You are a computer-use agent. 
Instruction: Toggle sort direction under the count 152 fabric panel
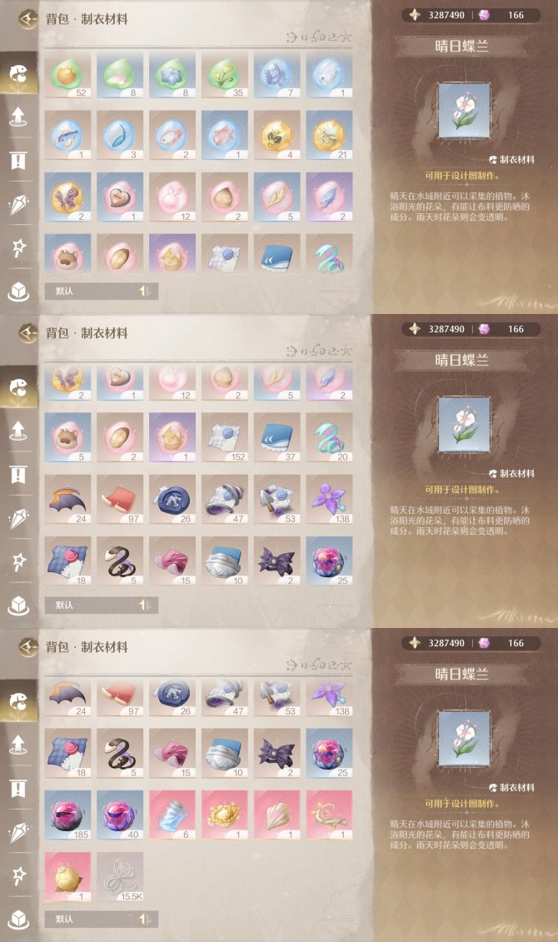click(144, 605)
